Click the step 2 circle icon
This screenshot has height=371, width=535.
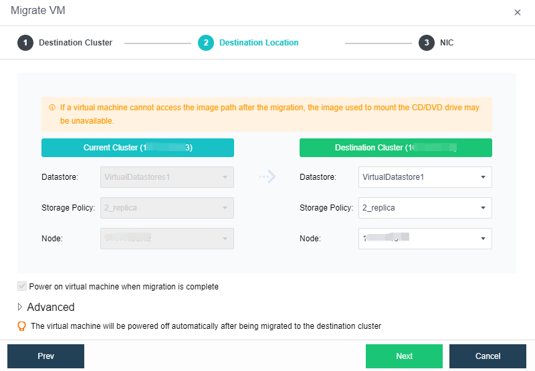point(206,43)
